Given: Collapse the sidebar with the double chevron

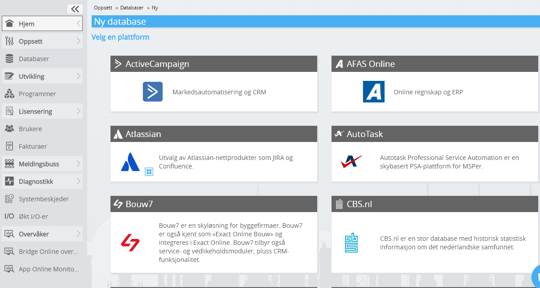Looking at the screenshot, I should tap(75, 9).
